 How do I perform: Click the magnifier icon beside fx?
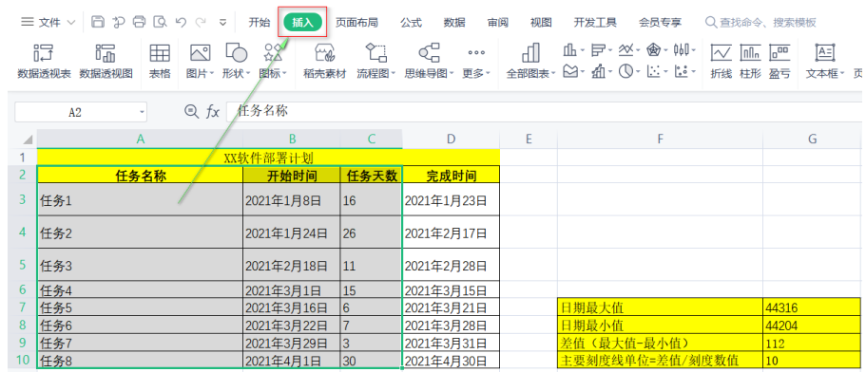pos(191,112)
